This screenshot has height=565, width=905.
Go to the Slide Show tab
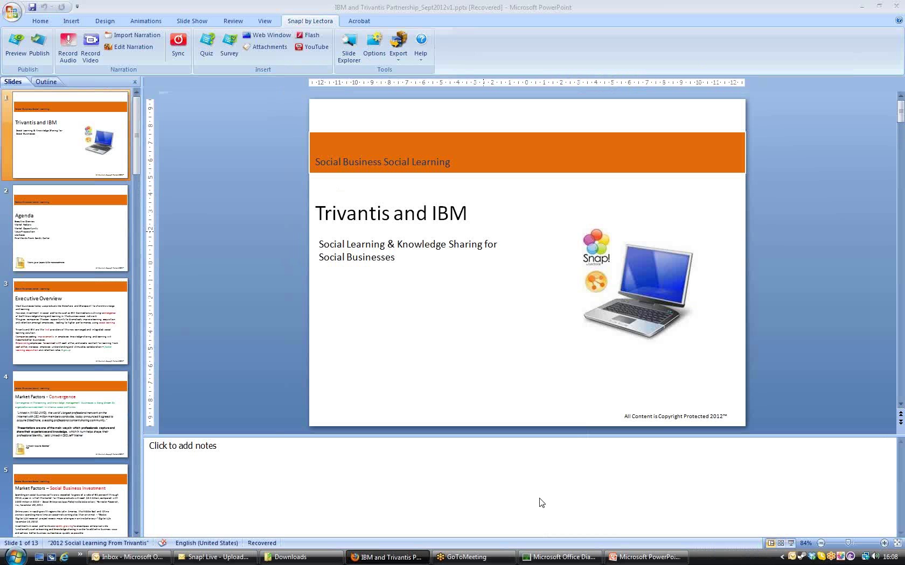[192, 21]
